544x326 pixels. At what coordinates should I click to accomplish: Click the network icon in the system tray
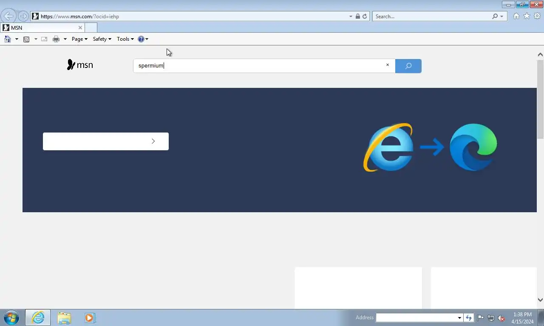coord(491,318)
